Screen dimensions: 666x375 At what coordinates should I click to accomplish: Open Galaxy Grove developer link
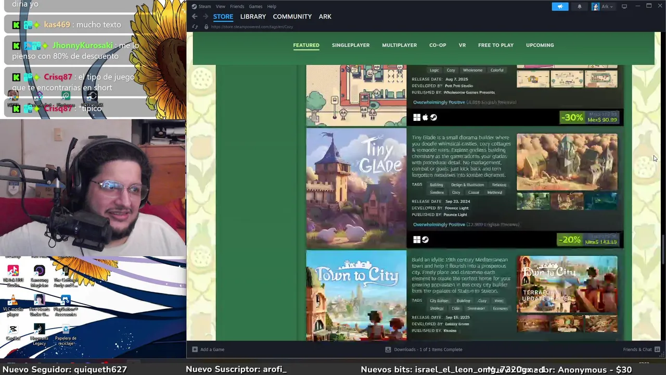click(457, 324)
